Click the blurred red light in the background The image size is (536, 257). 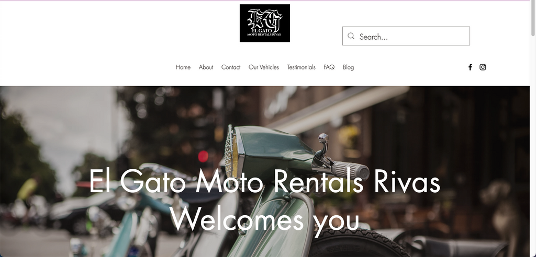203,156
